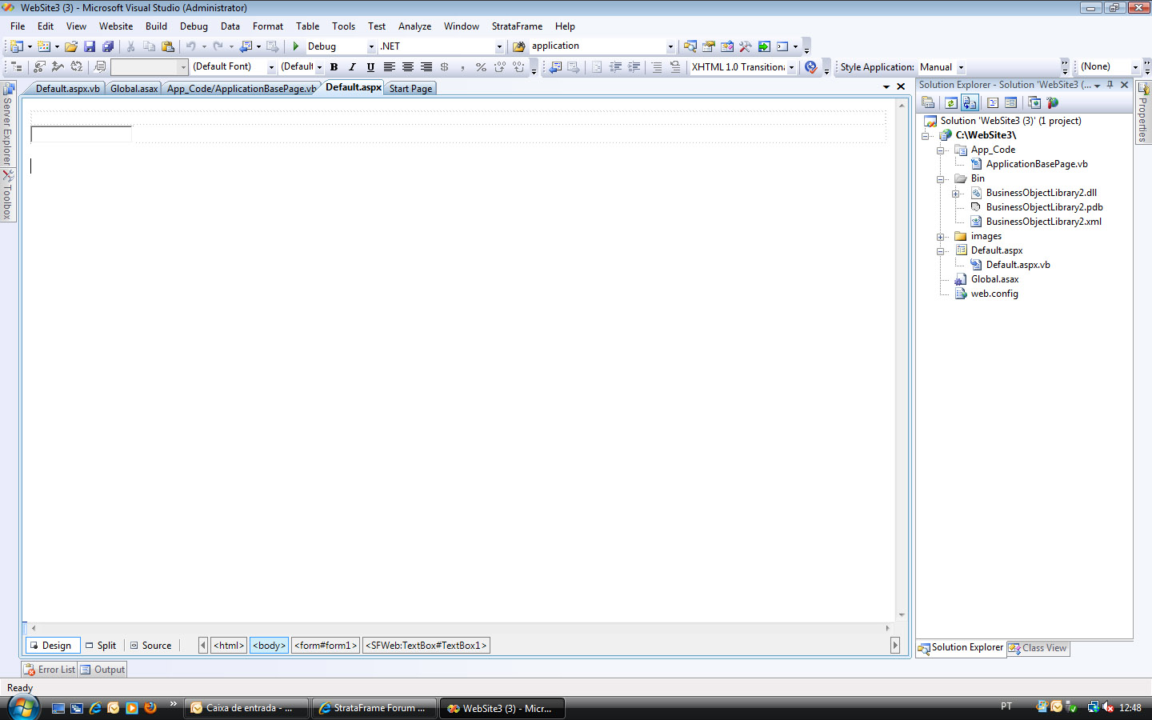This screenshot has height=720, width=1152.
Task: Click the Start Debugging play button
Action: (x=296, y=46)
